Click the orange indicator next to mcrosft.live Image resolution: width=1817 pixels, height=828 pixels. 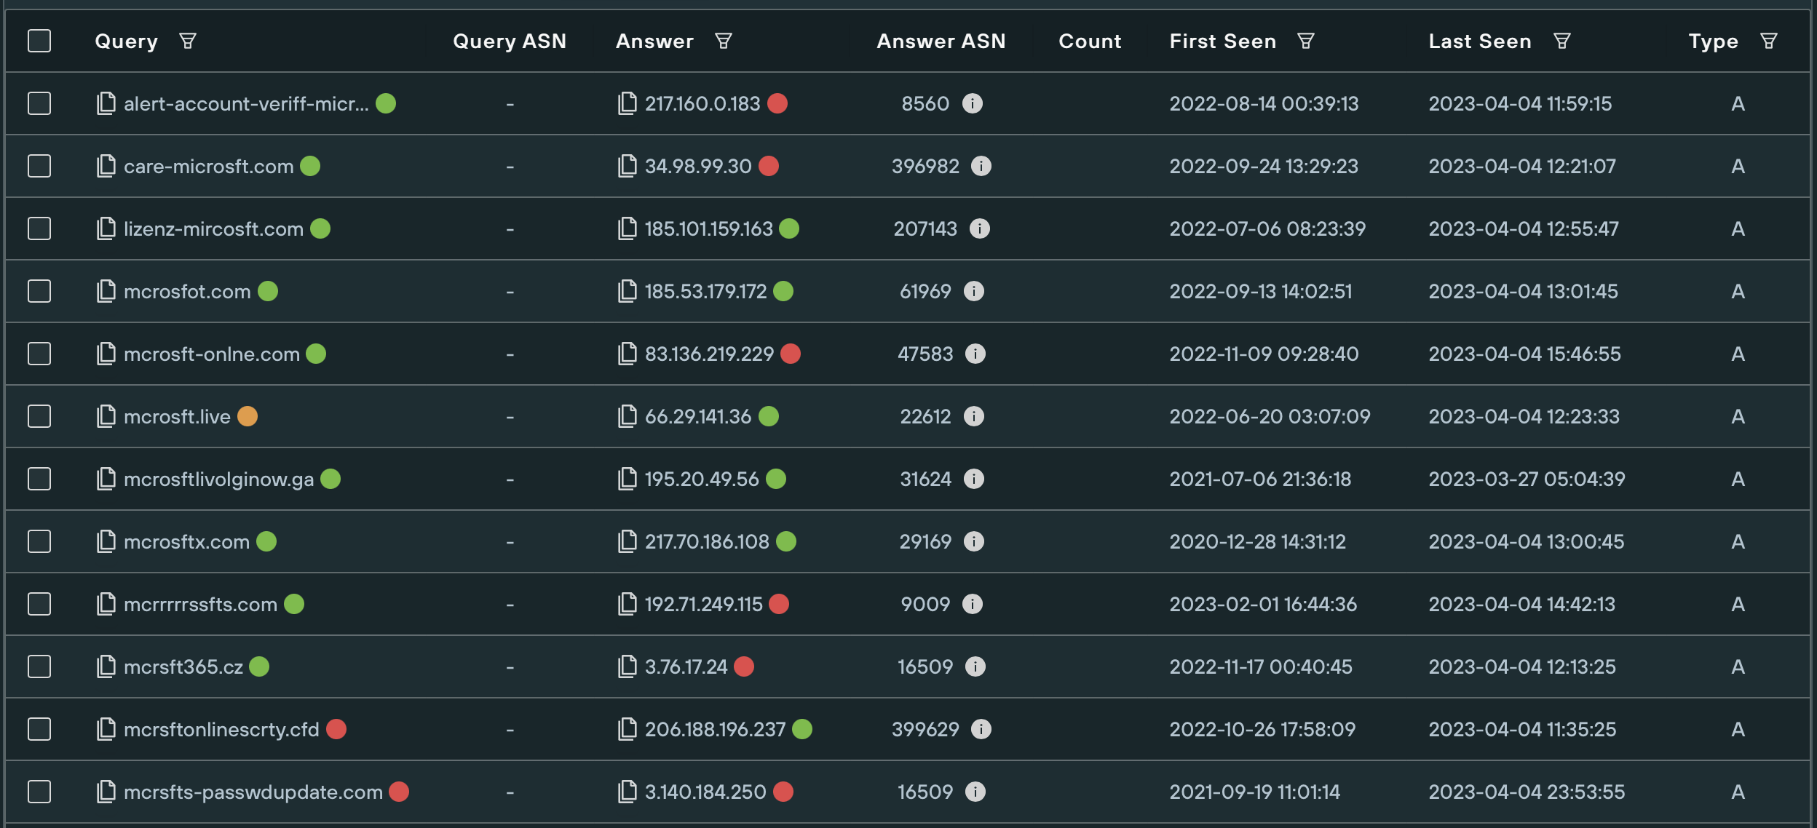pos(248,416)
